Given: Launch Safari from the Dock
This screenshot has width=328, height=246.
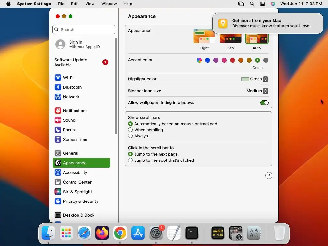Looking at the screenshot, I should 84,233.
